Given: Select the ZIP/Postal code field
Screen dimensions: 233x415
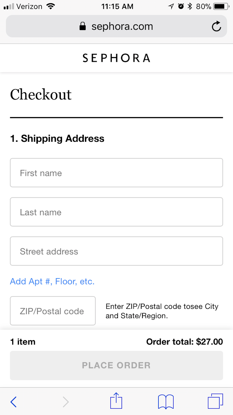Looking at the screenshot, I should tap(53, 311).
